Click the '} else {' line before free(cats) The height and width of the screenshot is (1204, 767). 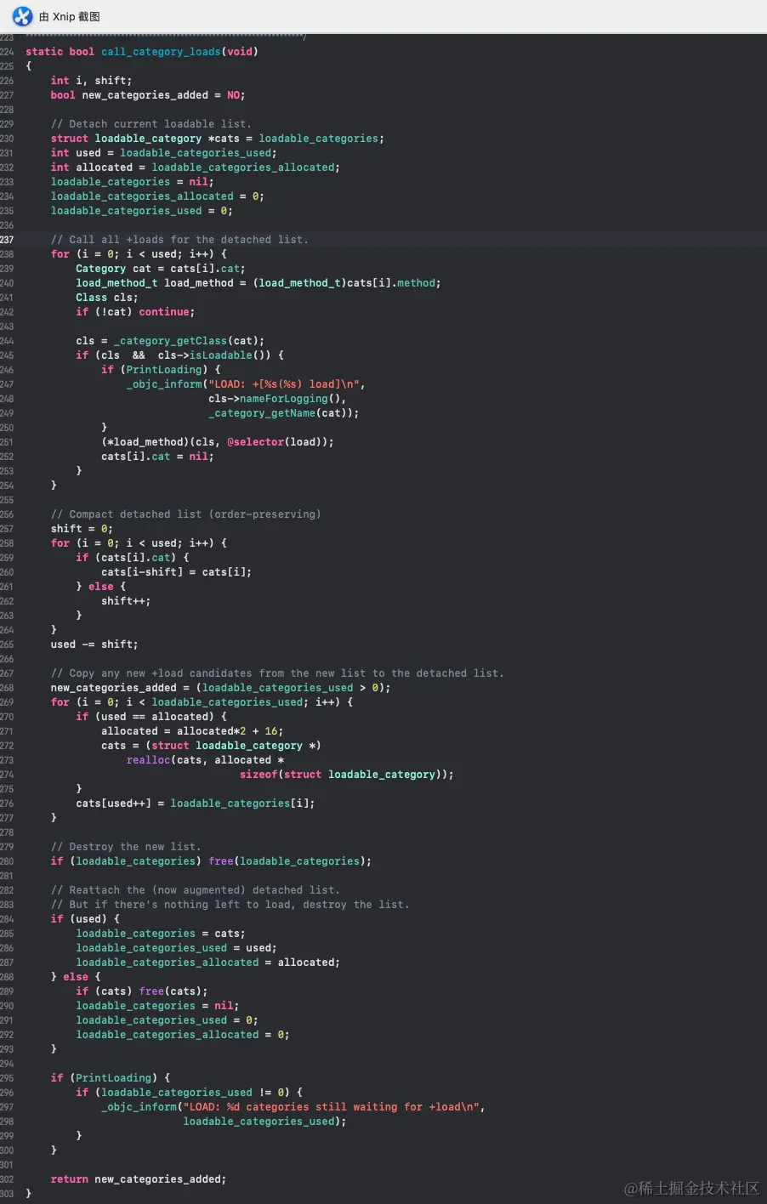[76, 977]
